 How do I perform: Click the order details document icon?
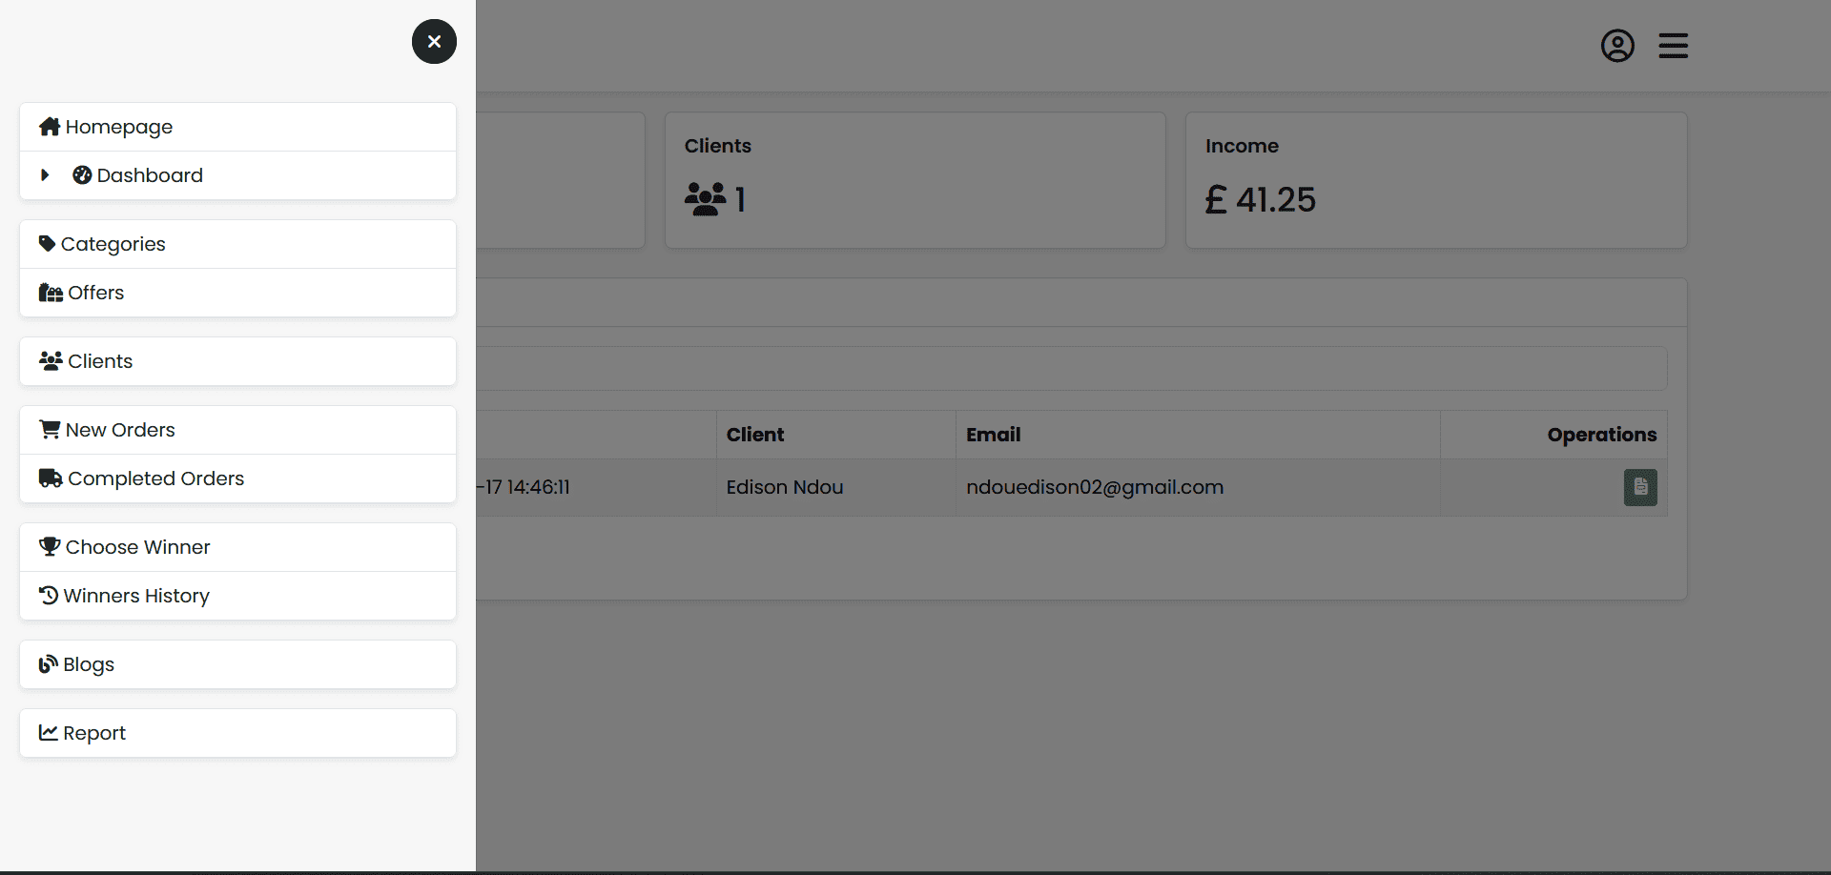pos(1640,487)
